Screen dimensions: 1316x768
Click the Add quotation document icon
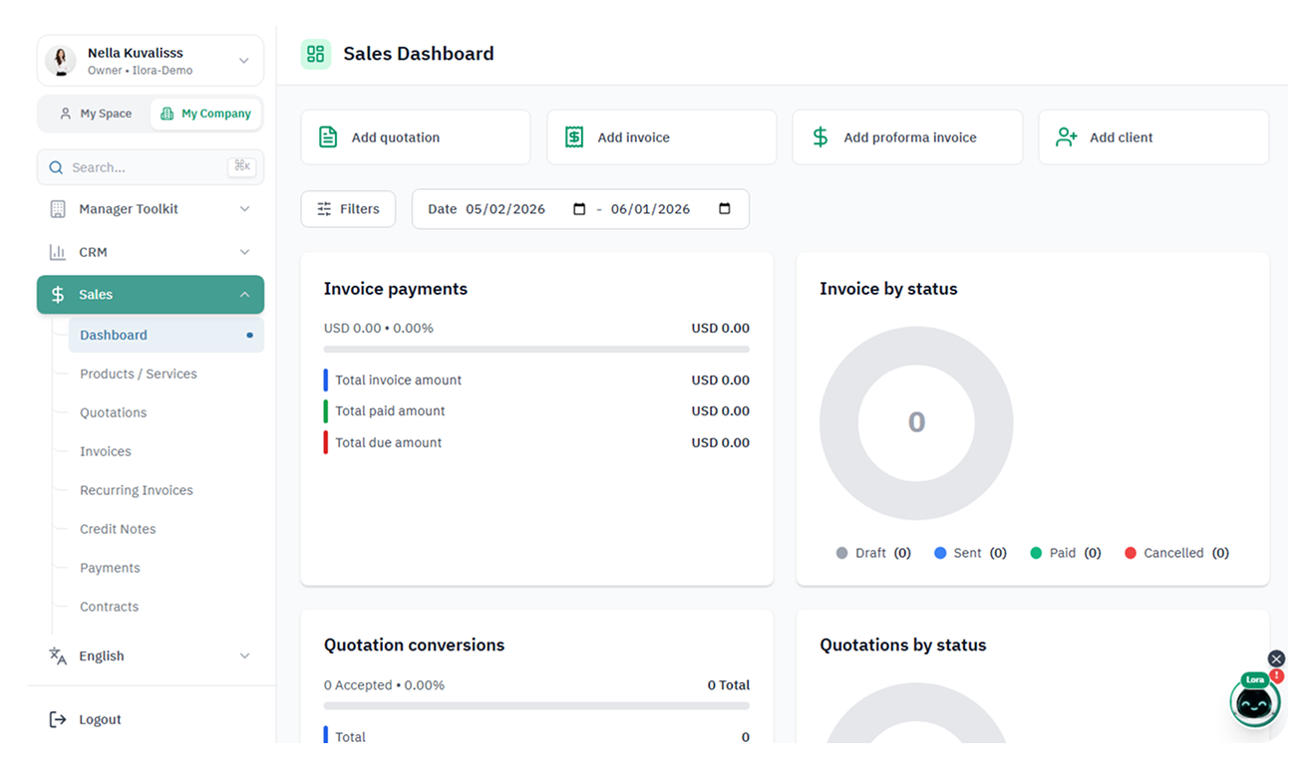pyautogui.click(x=328, y=137)
